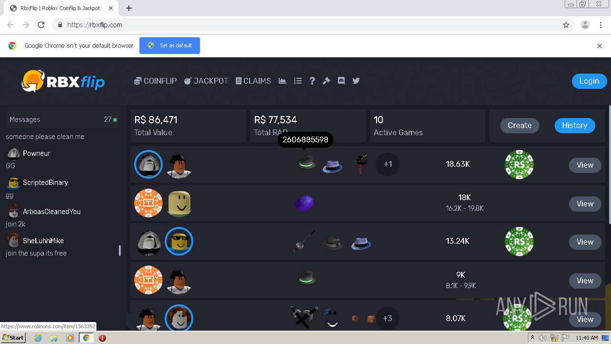Dismiss the default browser notification bar
The image size is (611, 344).
[x=600, y=46]
